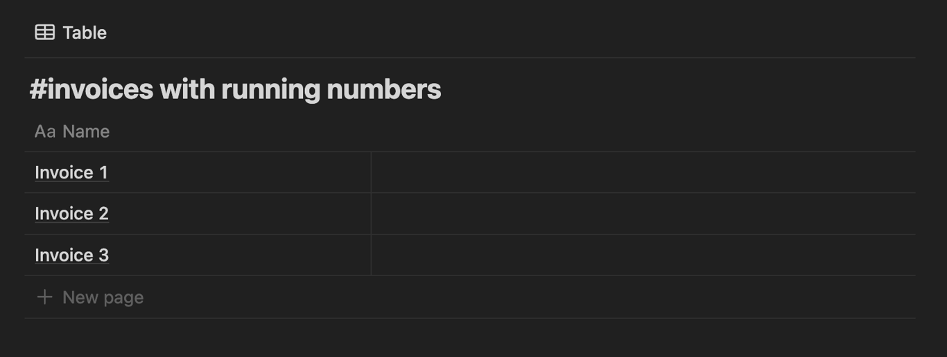Click the Table view grid icon
This screenshot has width=947, height=357.
(x=45, y=33)
